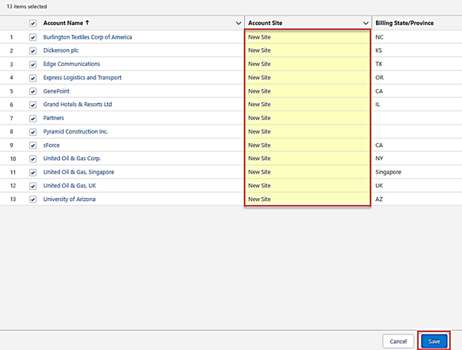Open the Account Site column dropdown

pos(366,23)
